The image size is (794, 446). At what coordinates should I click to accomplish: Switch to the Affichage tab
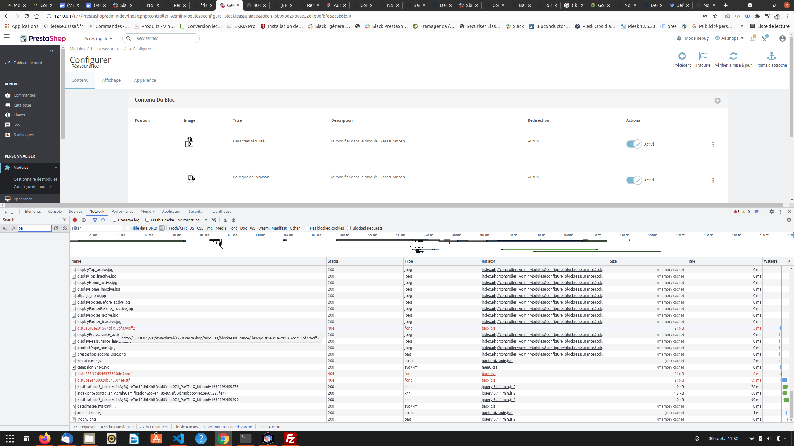pyautogui.click(x=111, y=80)
